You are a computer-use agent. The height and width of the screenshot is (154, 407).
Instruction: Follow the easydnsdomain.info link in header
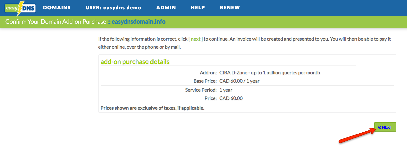point(138,22)
